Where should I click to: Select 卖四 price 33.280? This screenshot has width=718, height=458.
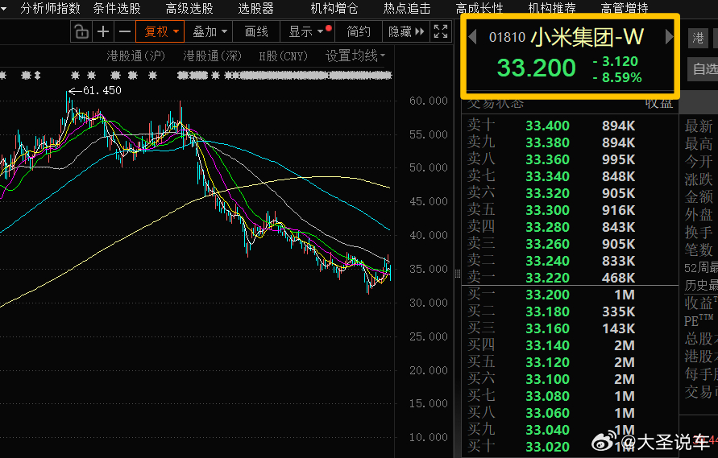pos(548,227)
